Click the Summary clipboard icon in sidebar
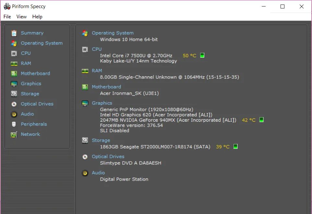 14,33
